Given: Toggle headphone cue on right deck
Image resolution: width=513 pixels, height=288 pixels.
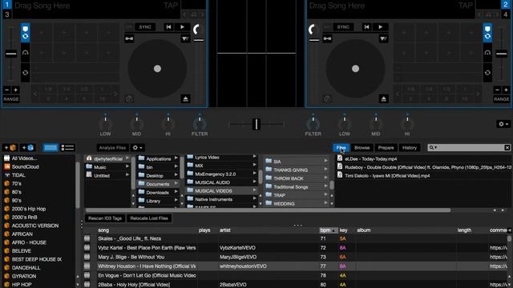Looking at the screenshot, I should coord(487,53).
